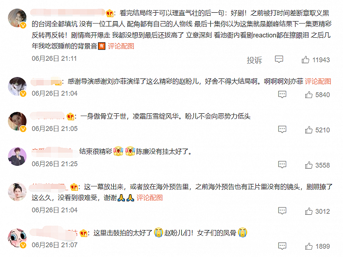Open the first commenter's avatar
The height and width of the screenshot is (257, 343).
[17, 18]
